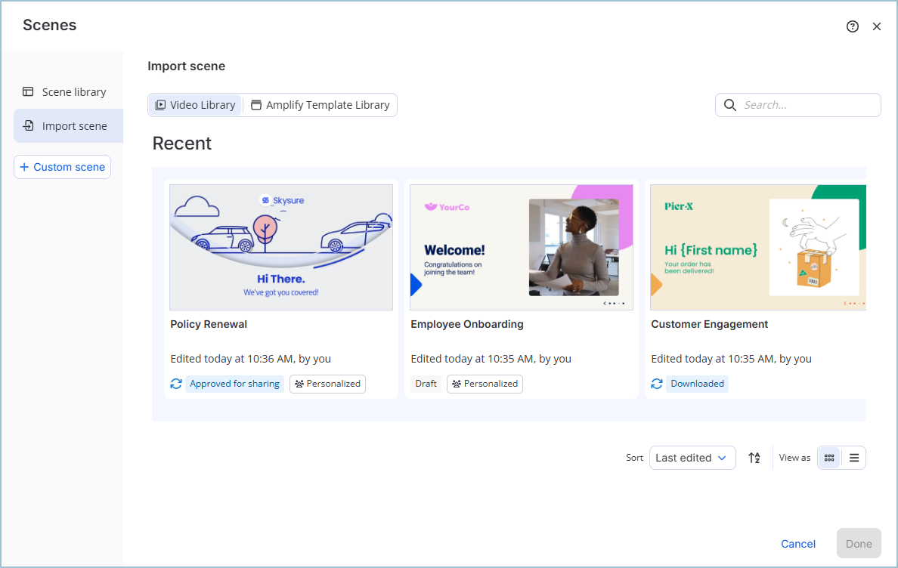Switch to grid view
Viewport: 898px width, 568px height.
click(829, 458)
